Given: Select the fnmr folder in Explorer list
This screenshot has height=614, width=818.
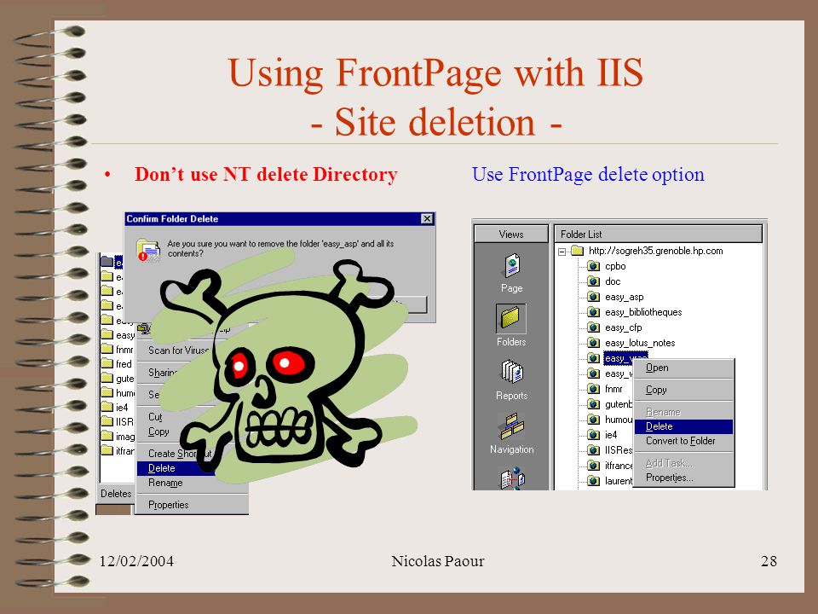Looking at the screenshot, I should (118, 350).
